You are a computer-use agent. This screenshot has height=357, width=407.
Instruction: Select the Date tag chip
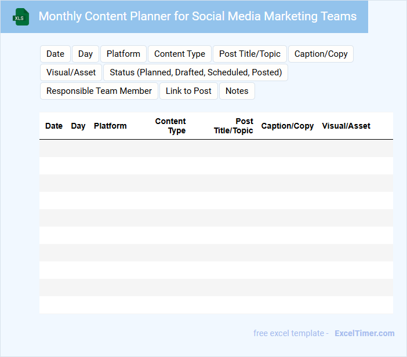coord(55,54)
